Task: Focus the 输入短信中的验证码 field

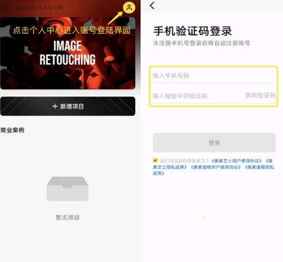Action: click(x=198, y=96)
